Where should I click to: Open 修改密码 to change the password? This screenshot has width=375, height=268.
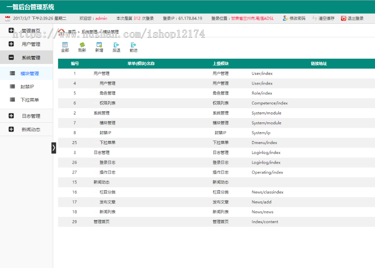pos(296,18)
